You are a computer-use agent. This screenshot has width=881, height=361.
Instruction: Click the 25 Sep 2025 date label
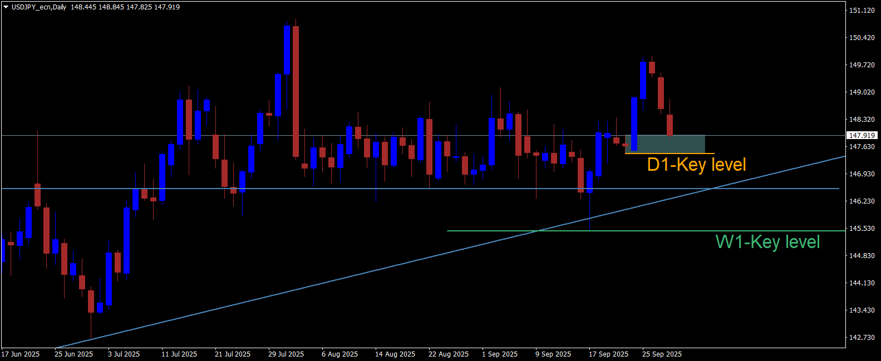pos(662,354)
